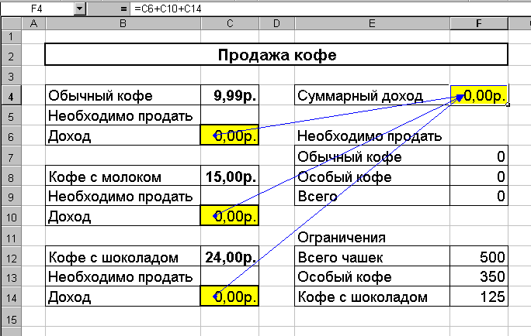
Task: Select cell 'Всего чашек'
Action: 372,256
